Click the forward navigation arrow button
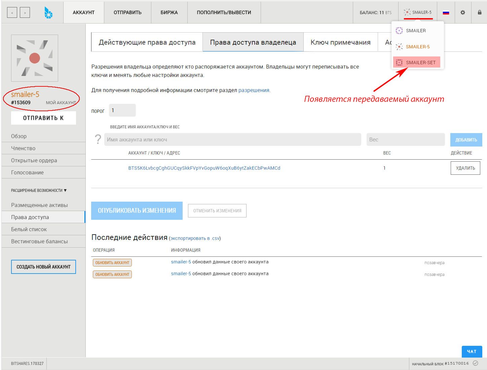Image resolution: width=487 pixels, height=370 pixels. pos(25,13)
